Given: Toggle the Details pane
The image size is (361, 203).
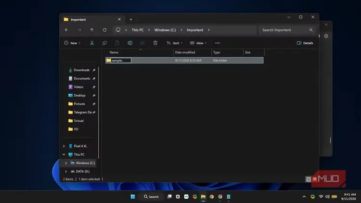Looking at the screenshot, I should click(305, 43).
